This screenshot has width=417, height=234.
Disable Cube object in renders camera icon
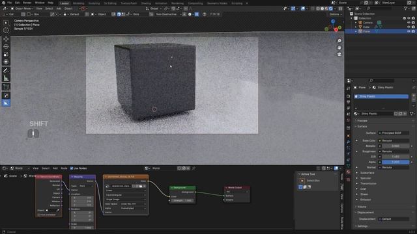413,27
